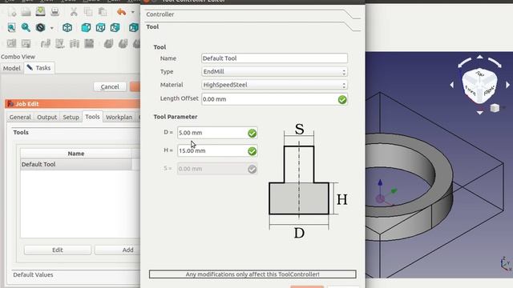Expand the Controller section header
Screen dimensions: 513x288
click(x=252, y=14)
